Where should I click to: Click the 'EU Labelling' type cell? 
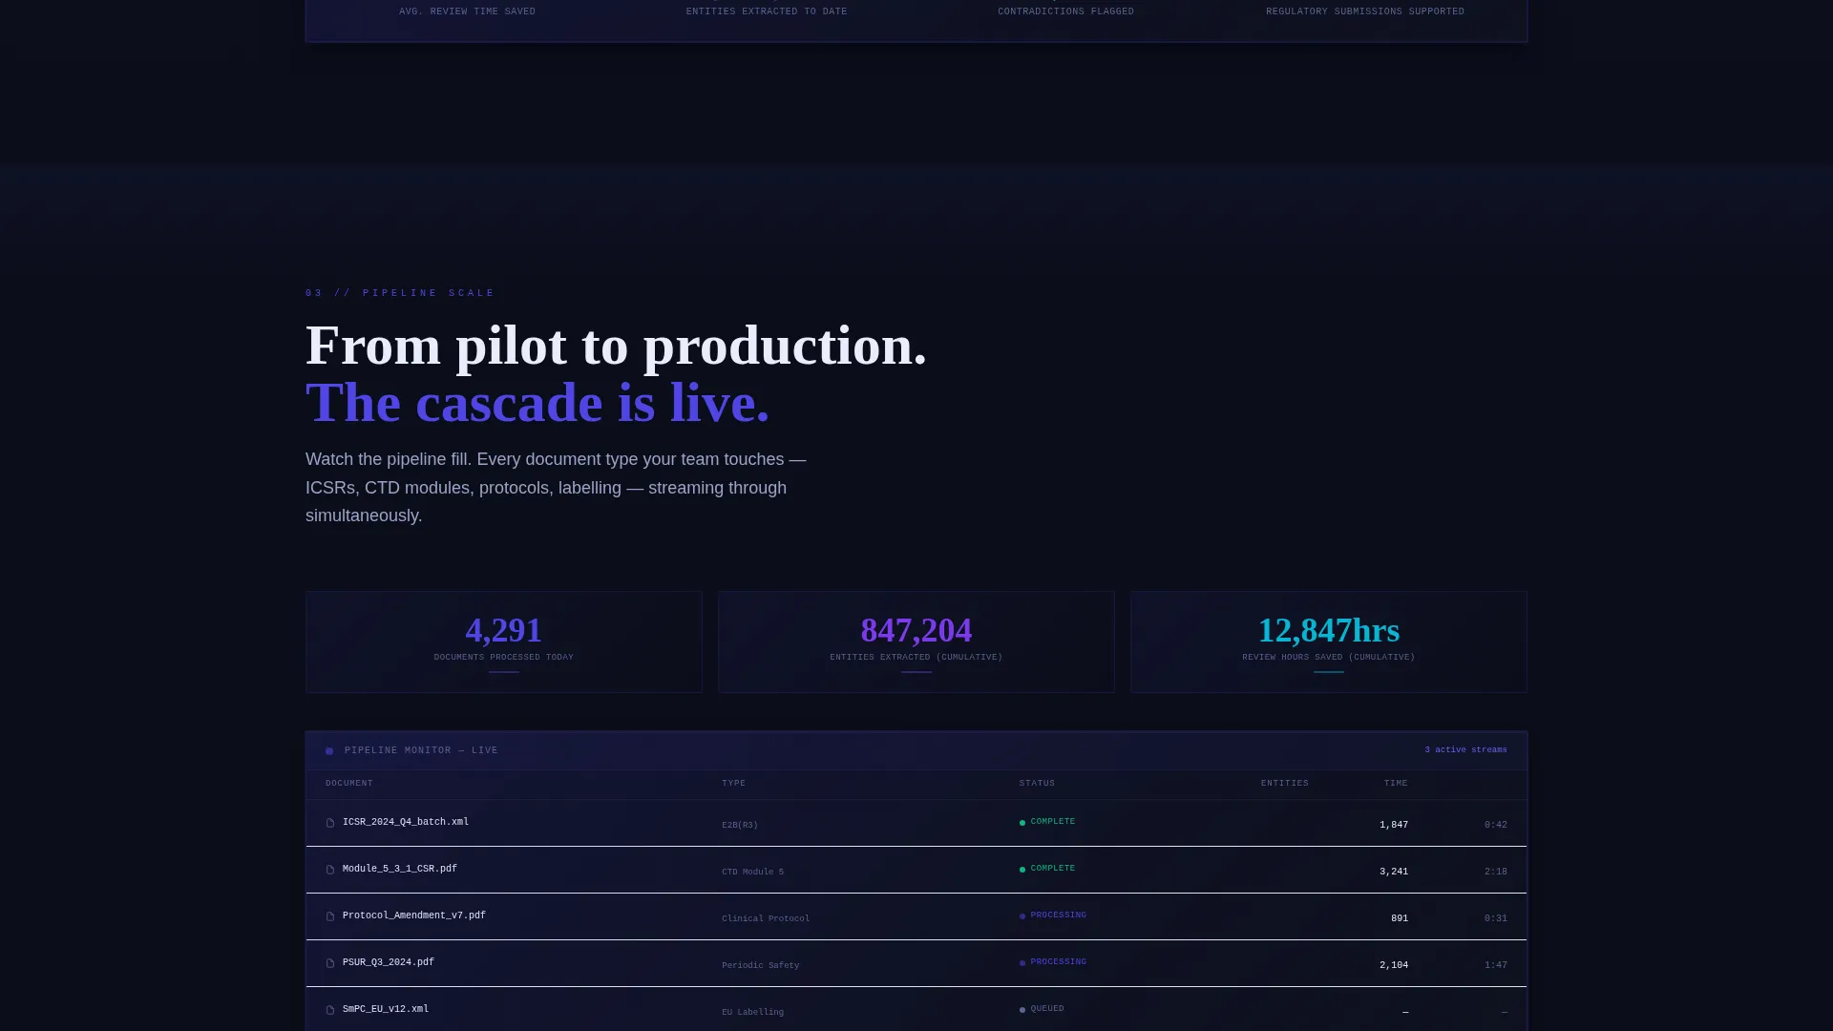[x=752, y=1013]
